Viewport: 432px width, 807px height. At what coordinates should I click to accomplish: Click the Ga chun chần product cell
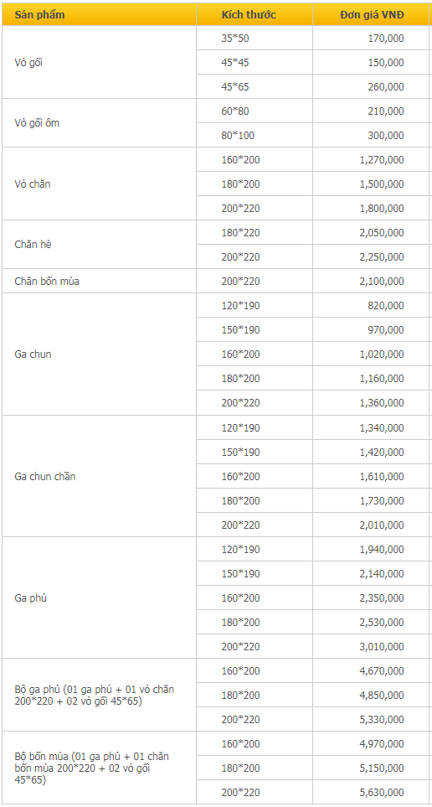(x=99, y=476)
